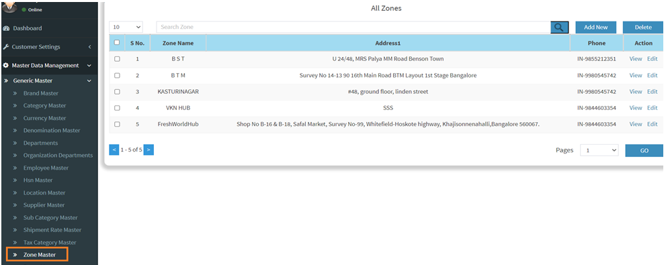Screen dimensions: 670x265
Task: Click the Search Zone input field
Action: tap(353, 27)
